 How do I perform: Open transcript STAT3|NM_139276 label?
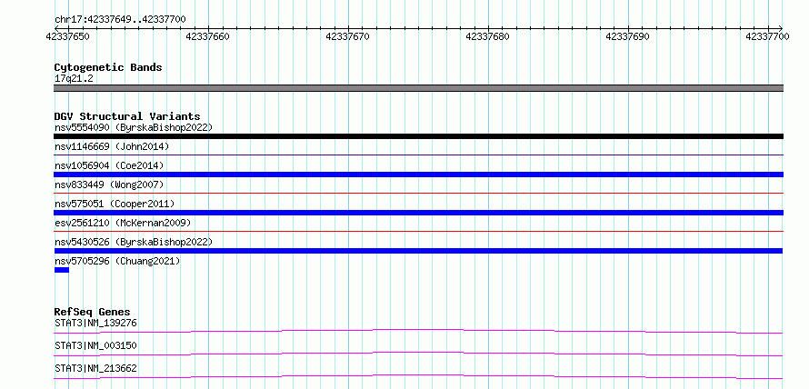click(x=95, y=324)
